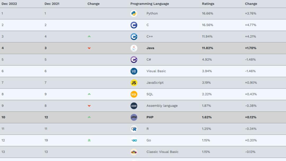The width and height of the screenshot is (286, 161).
Task: Click the bold PHP language name
Action: click(150, 117)
